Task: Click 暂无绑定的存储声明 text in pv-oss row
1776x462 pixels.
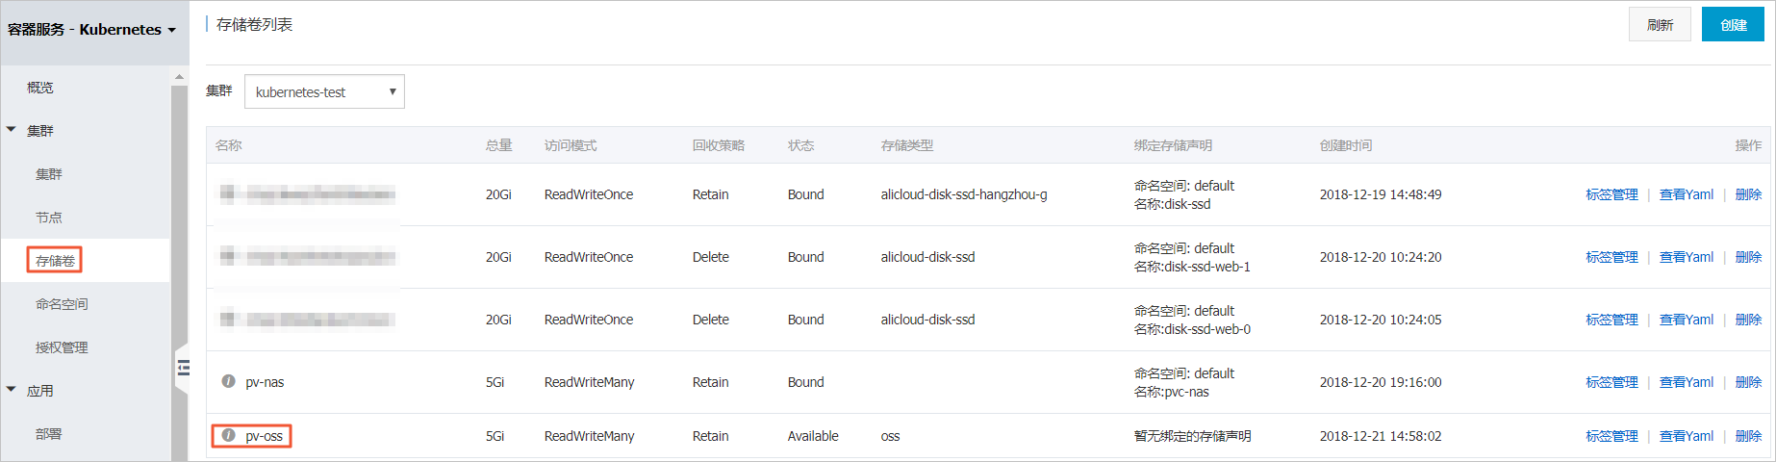Action: pyautogui.click(x=1192, y=436)
